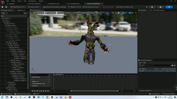This screenshot has height=99, width=177.
Task: Click Повторно импортировать анимацию button
Action: [x=54, y=7]
